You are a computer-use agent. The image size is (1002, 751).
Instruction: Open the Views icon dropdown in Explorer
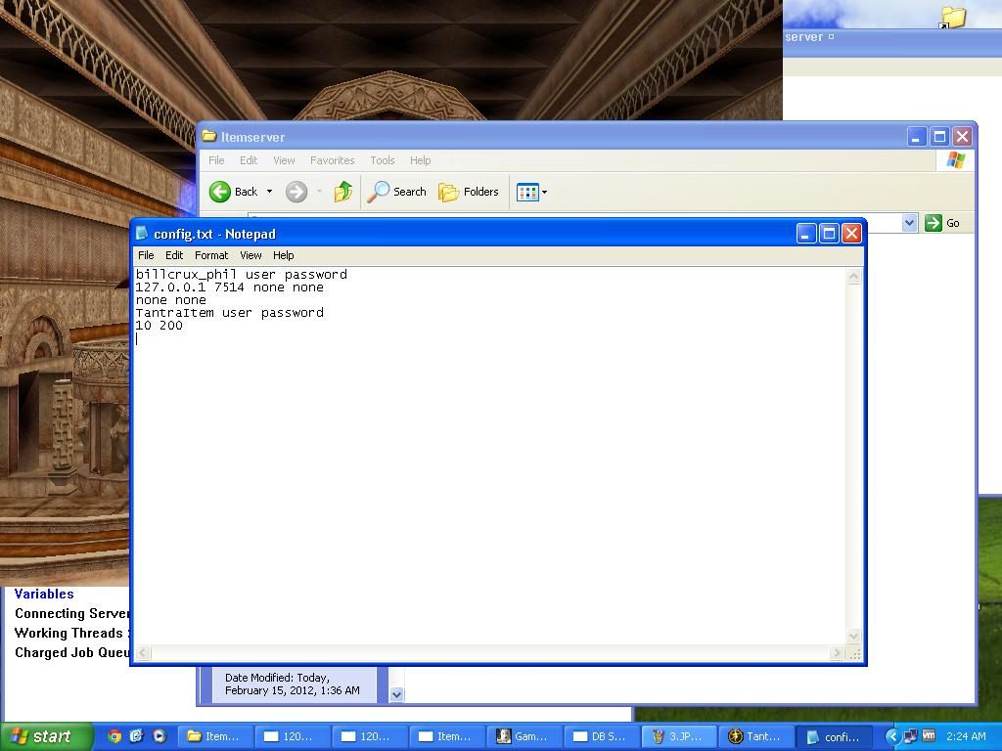click(531, 192)
